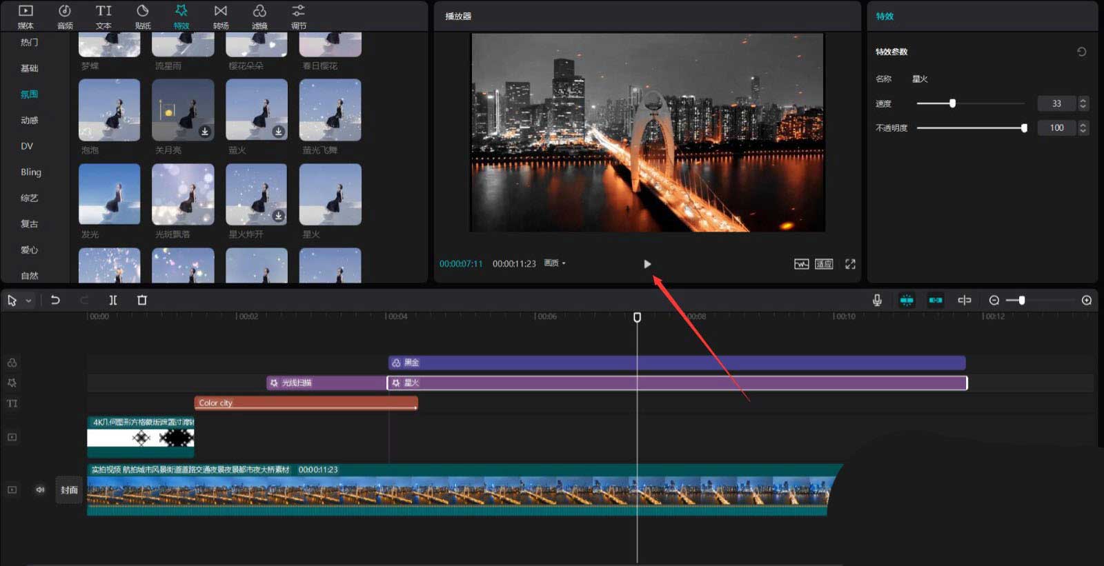Reset the effect parameters
1104x566 pixels.
[x=1081, y=52]
